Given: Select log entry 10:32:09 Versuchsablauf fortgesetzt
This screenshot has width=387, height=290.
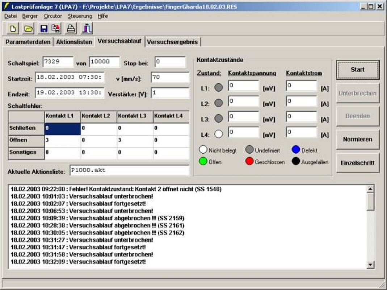Looking at the screenshot, I should point(78,262).
